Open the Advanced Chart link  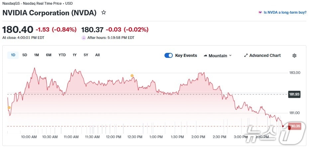coord(265,56)
